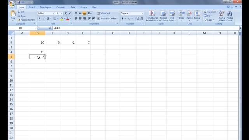Toggle Wrap Text
This screenshot has width=249, height=140.
point(104,13)
